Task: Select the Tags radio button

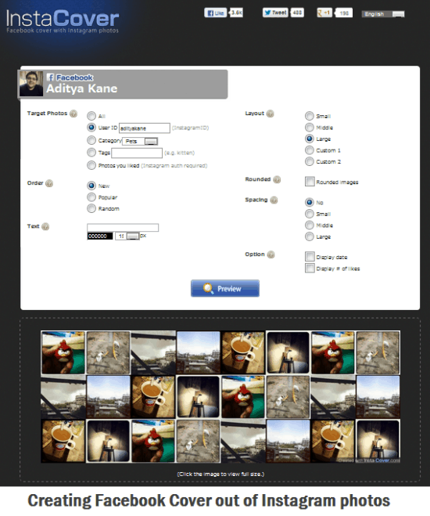Action: pos(91,153)
